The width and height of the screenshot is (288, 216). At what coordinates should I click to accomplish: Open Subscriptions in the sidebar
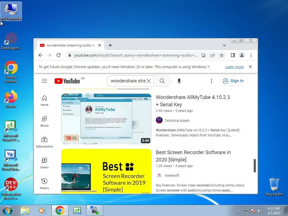coord(44,142)
